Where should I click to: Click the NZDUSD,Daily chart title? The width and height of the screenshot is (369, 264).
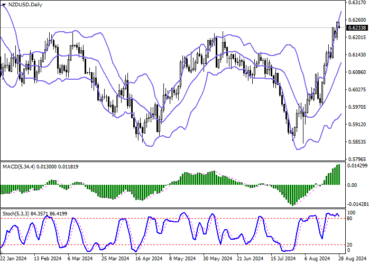click(22, 4)
